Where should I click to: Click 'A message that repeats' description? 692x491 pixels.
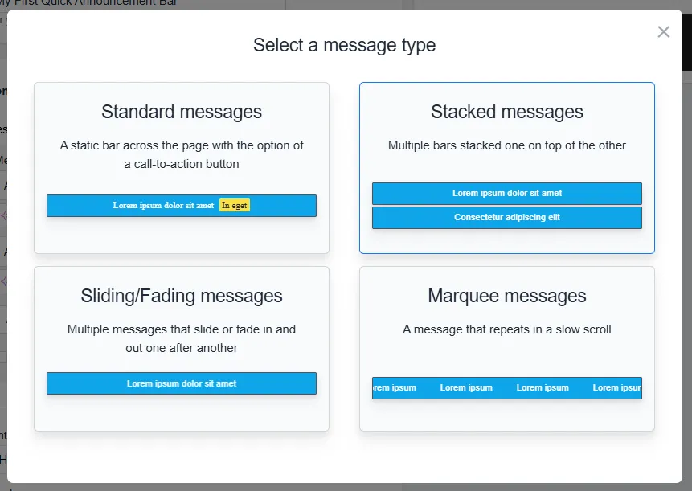point(506,329)
